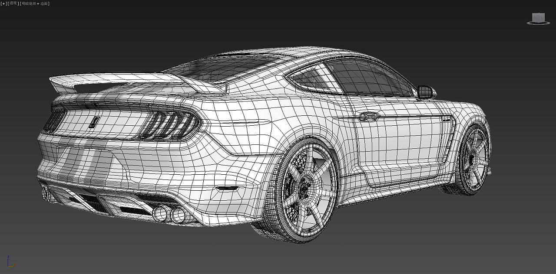Click the left face of the ViewCube

pos(533,18)
